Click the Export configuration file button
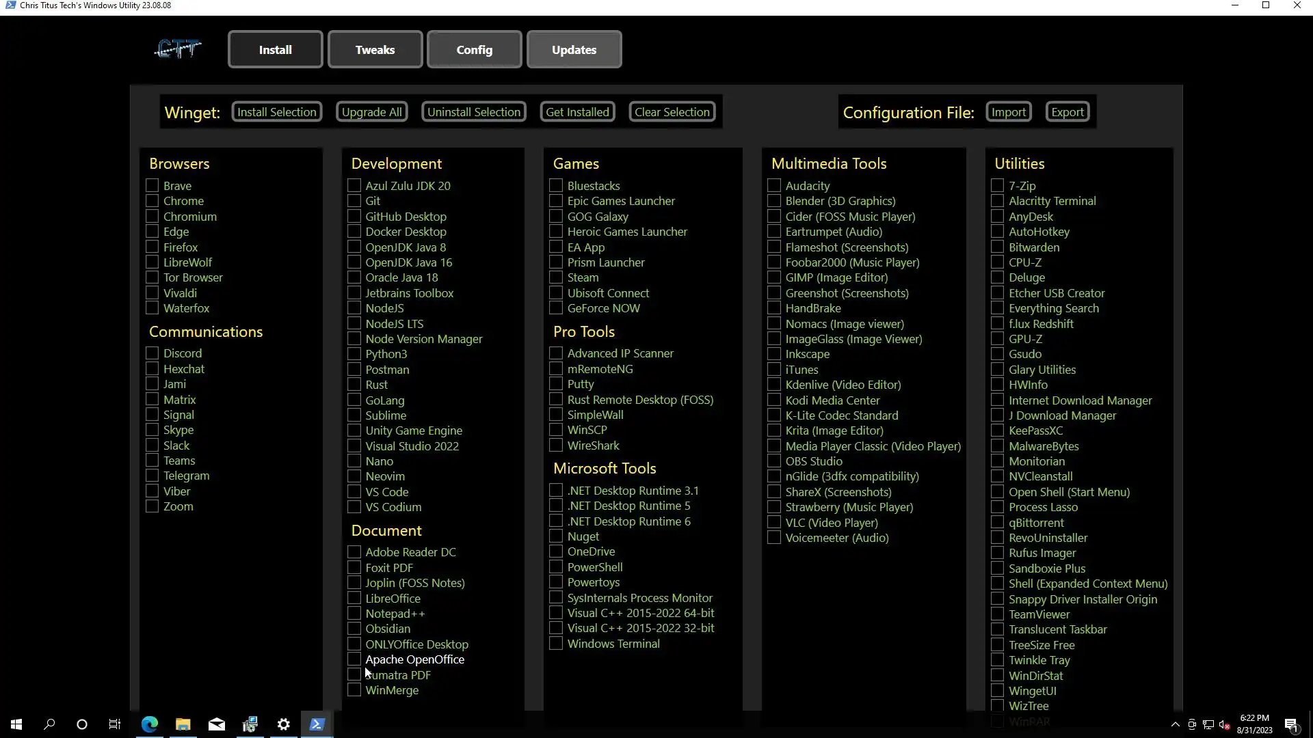The width and height of the screenshot is (1313, 738). 1067,112
